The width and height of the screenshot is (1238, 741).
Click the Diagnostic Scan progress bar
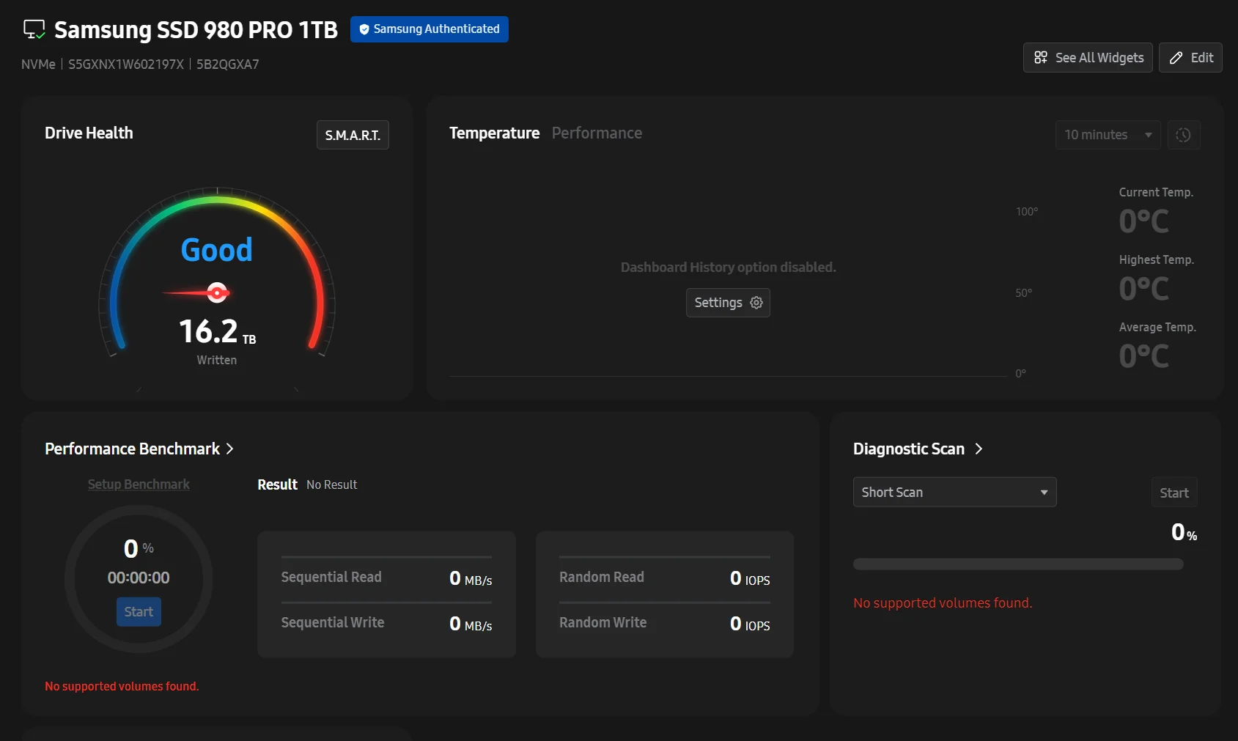click(1018, 564)
